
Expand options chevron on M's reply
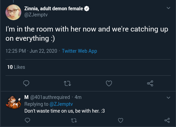click(x=168, y=98)
